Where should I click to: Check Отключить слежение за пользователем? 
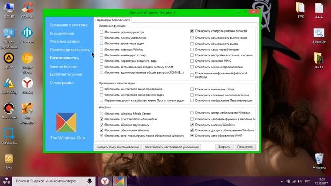192,95
